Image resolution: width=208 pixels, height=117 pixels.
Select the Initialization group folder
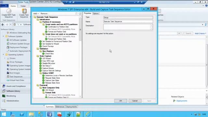coord(38,19)
